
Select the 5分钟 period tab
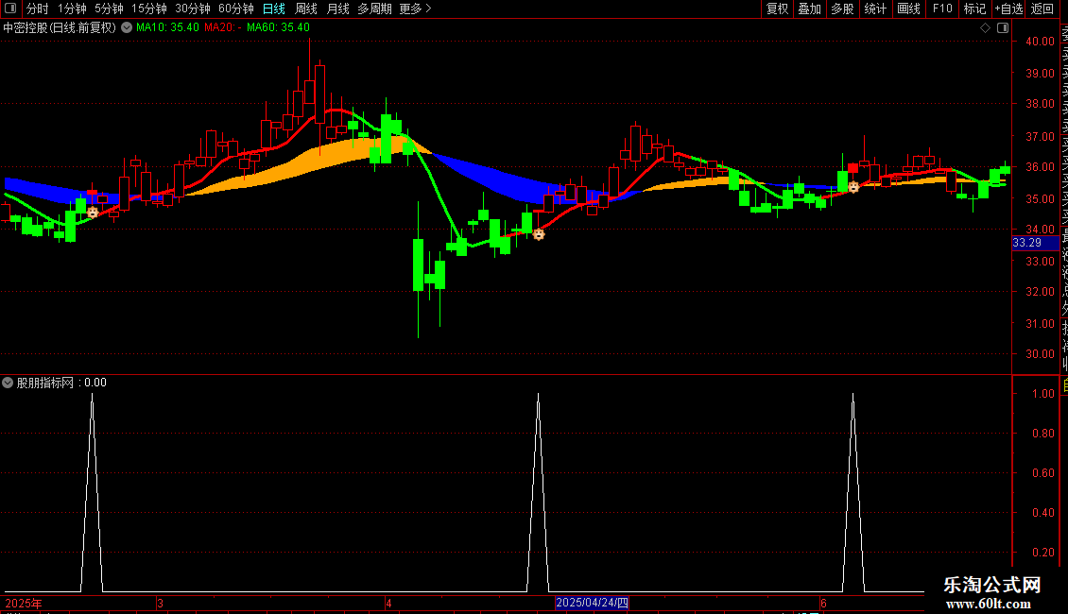(x=109, y=9)
